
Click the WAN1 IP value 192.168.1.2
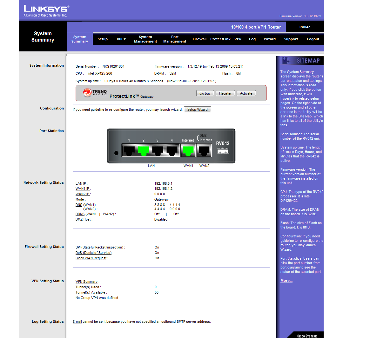point(163,189)
